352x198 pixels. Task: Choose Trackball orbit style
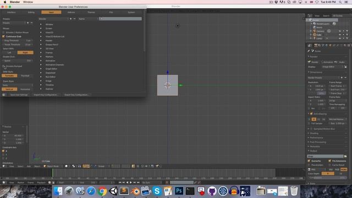tap(25, 76)
